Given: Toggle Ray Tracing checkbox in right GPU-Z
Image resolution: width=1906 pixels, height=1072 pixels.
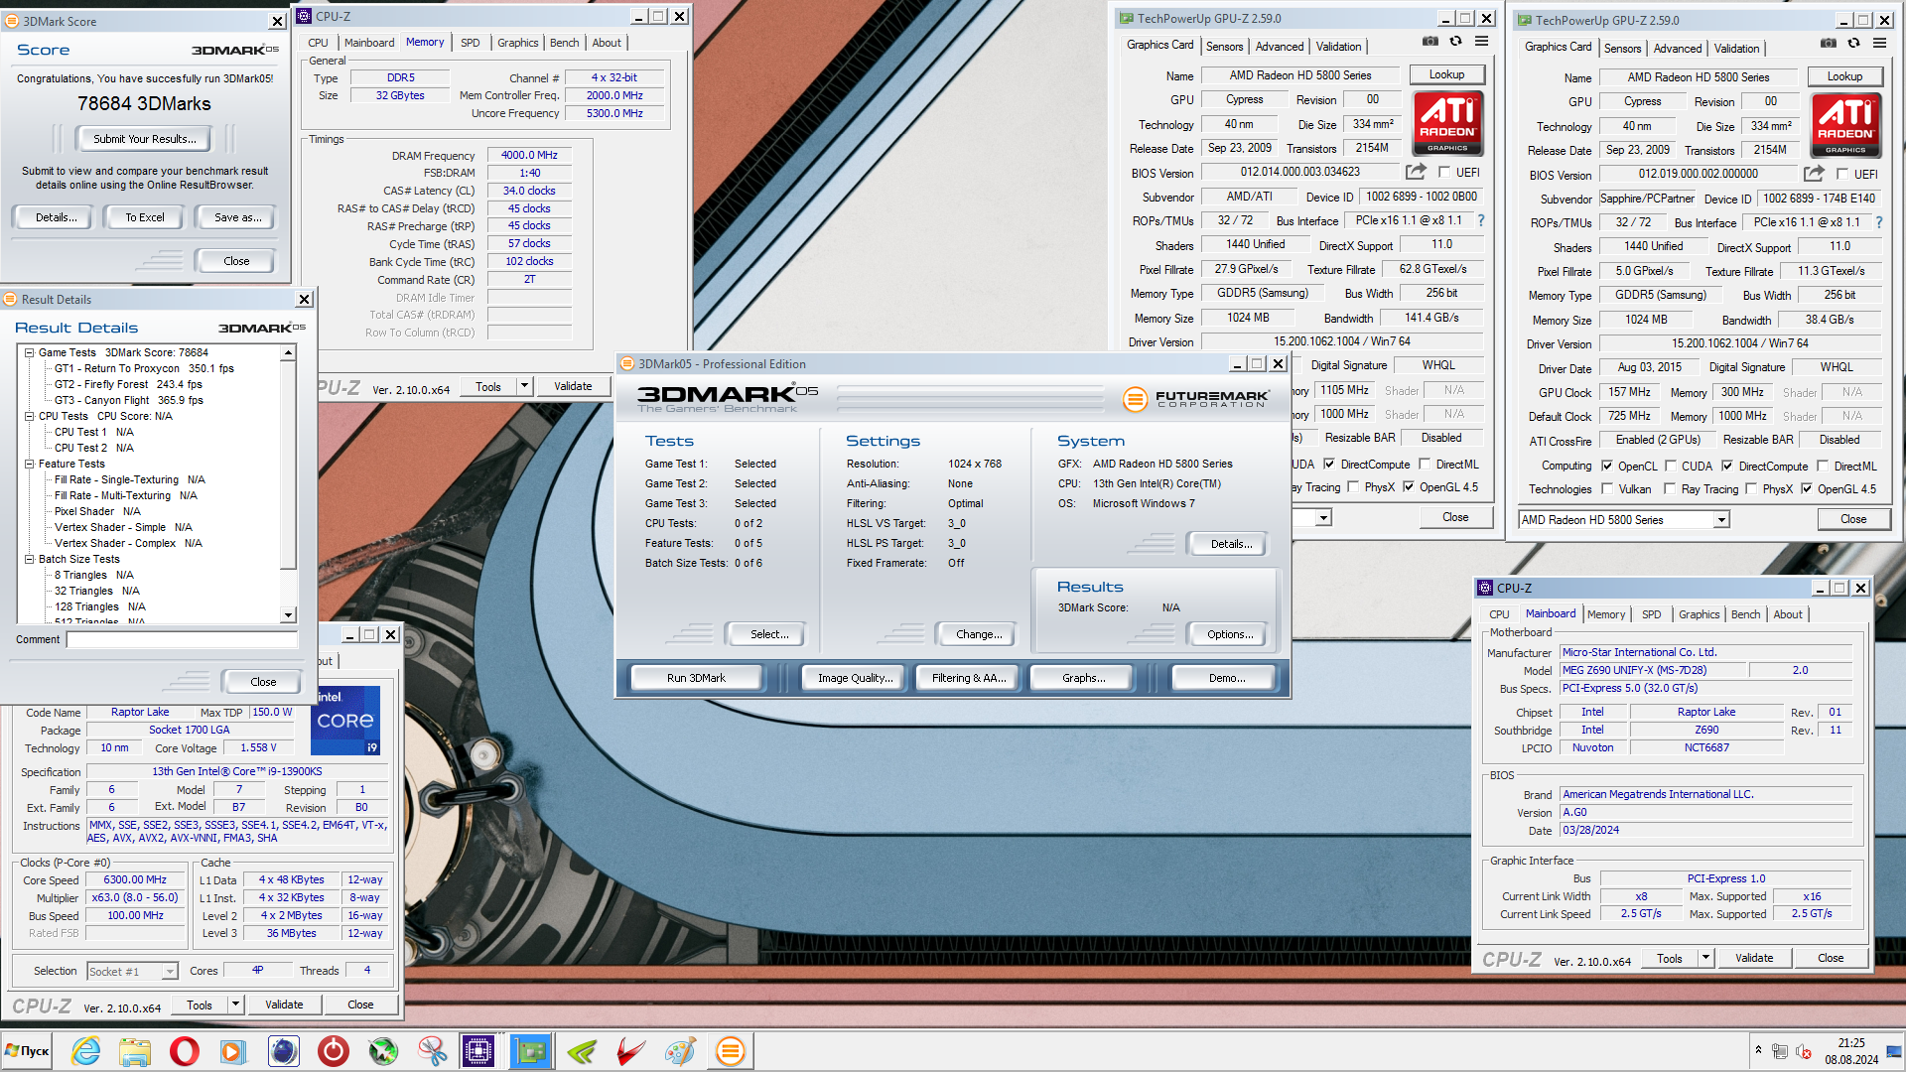Looking at the screenshot, I should (x=1671, y=489).
